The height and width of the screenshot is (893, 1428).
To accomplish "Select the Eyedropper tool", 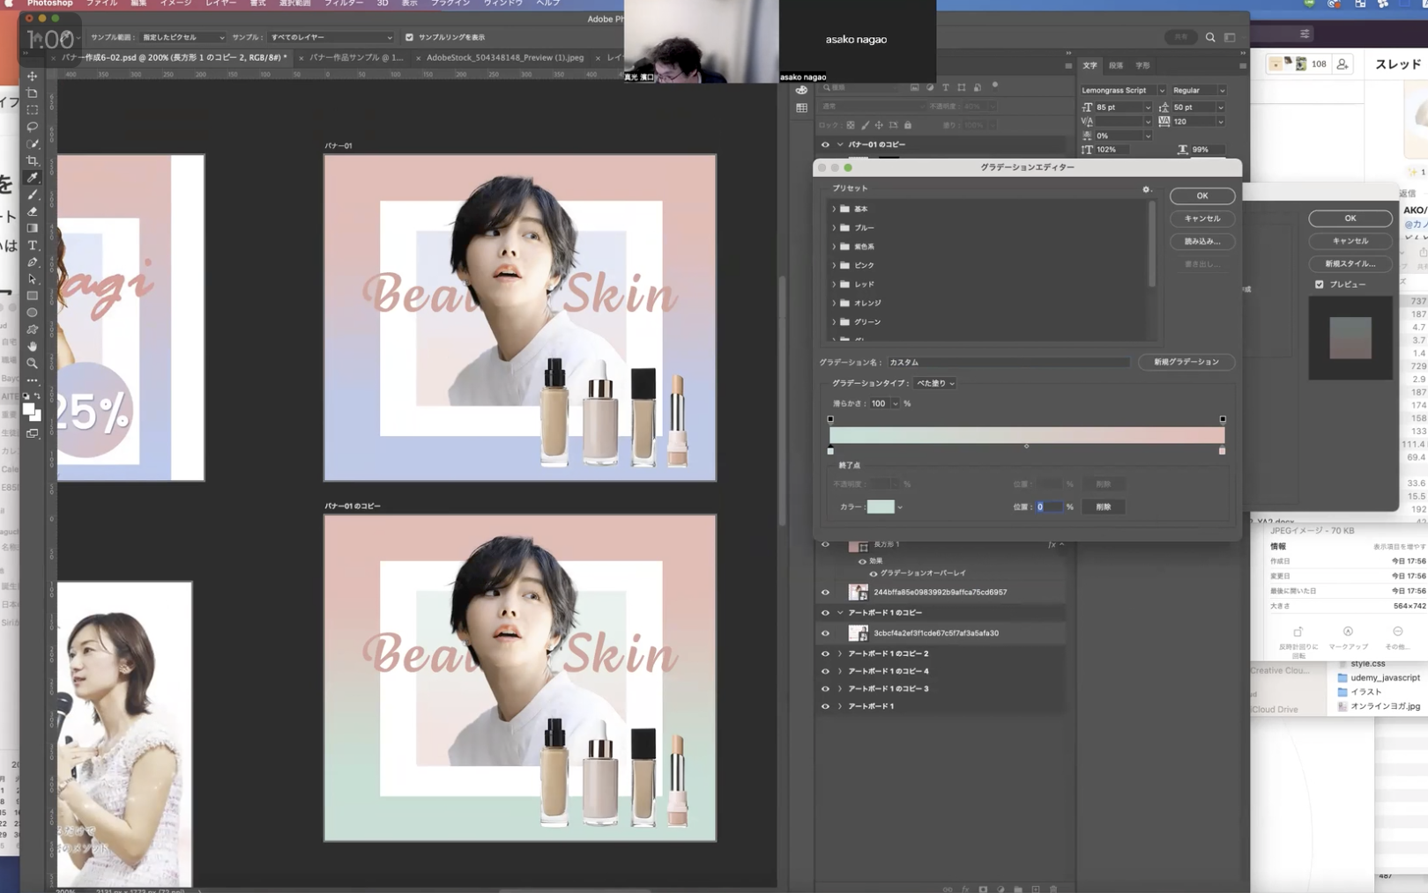I will click(33, 177).
